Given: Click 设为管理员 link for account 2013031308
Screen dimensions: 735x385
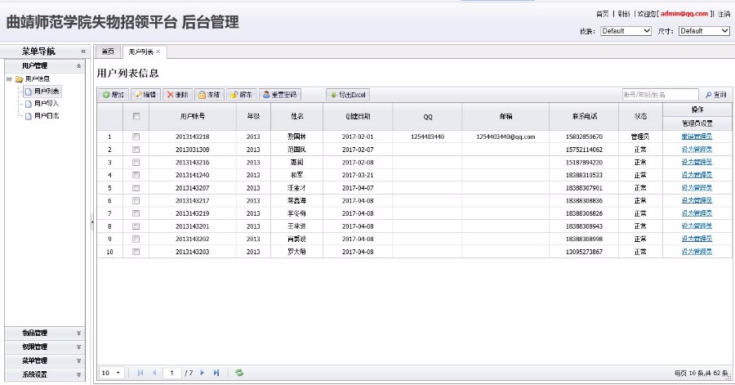Looking at the screenshot, I should pyautogui.click(x=697, y=150).
